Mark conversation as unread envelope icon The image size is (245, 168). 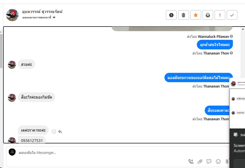[x=208, y=15]
